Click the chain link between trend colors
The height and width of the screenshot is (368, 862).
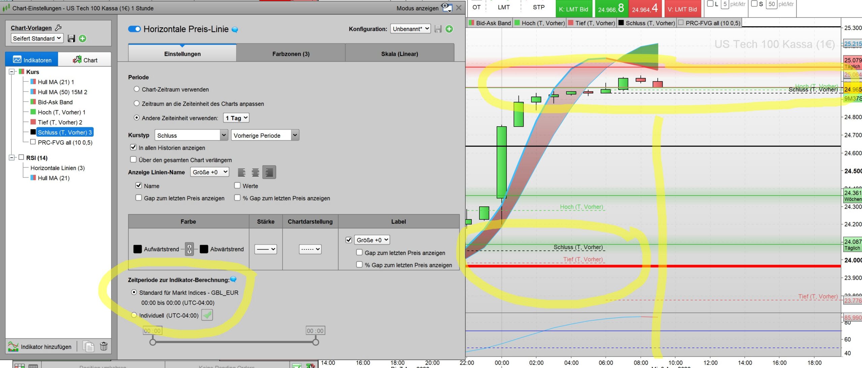tap(189, 249)
